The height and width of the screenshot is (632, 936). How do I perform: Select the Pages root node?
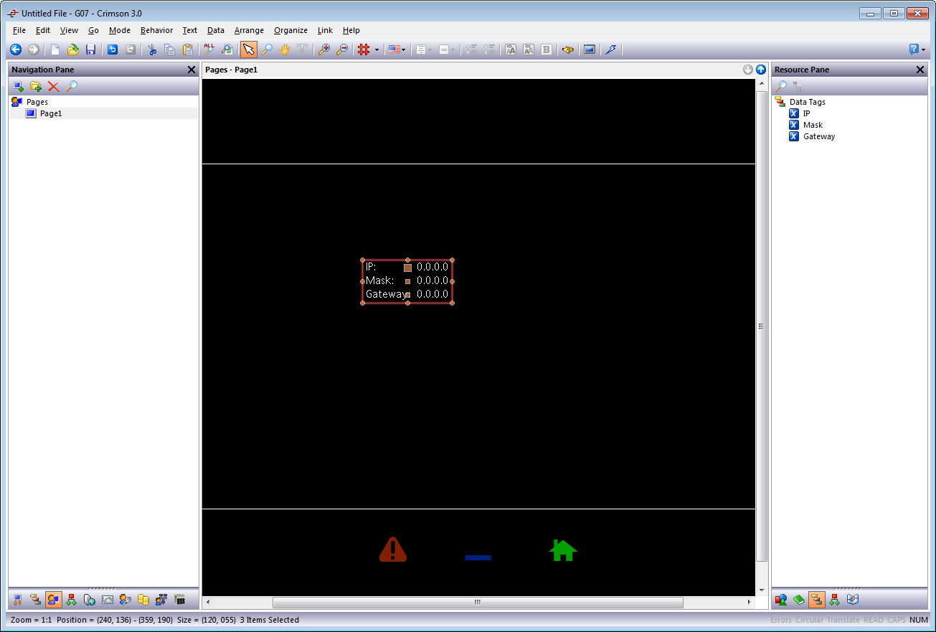pyautogui.click(x=37, y=102)
